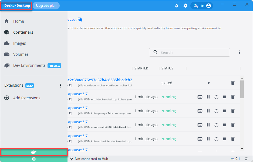The width and height of the screenshot is (253, 162).
Task: Restart the kube-proxy pod container
Action: click(216, 111)
